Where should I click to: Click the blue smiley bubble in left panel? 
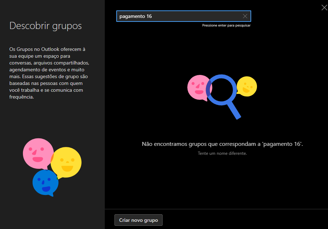click(x=45, y=183)
